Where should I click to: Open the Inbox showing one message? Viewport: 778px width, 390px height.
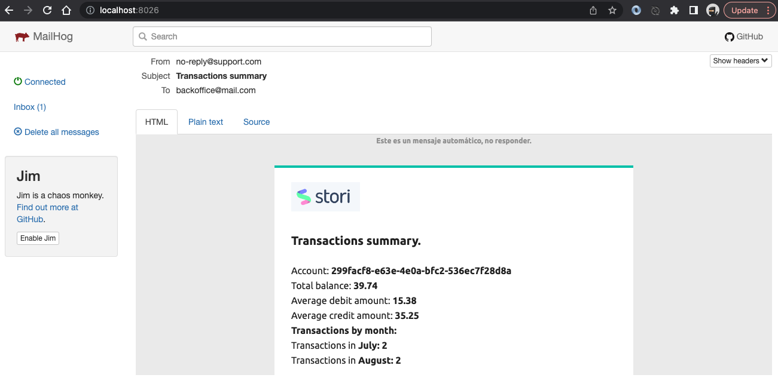[29, 106]
